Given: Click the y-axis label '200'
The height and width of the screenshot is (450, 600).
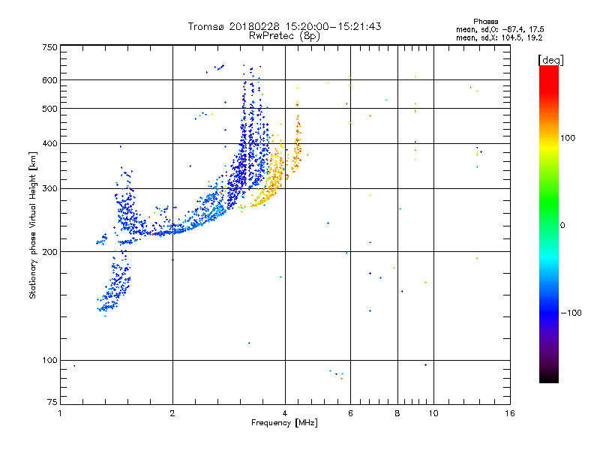Looking at the screenshot, I should [49, 252].
